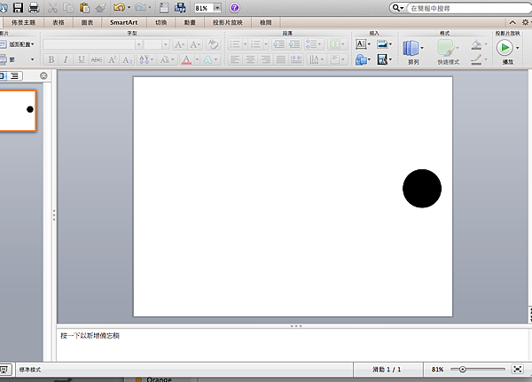Click the Increase Font Size icon

coord(179,44)
